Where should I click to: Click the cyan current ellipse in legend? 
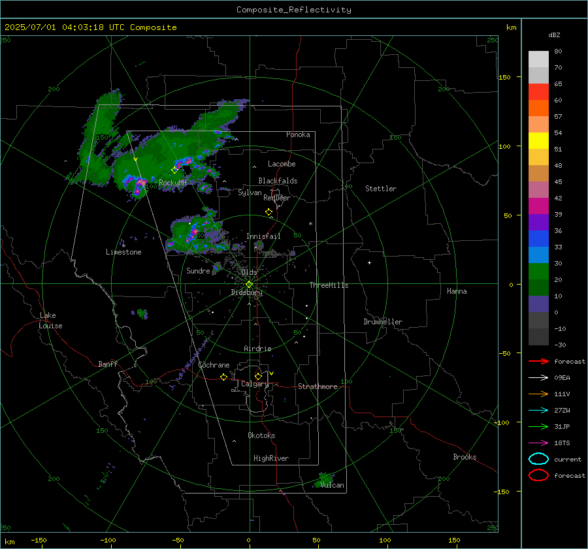(538, 459)
